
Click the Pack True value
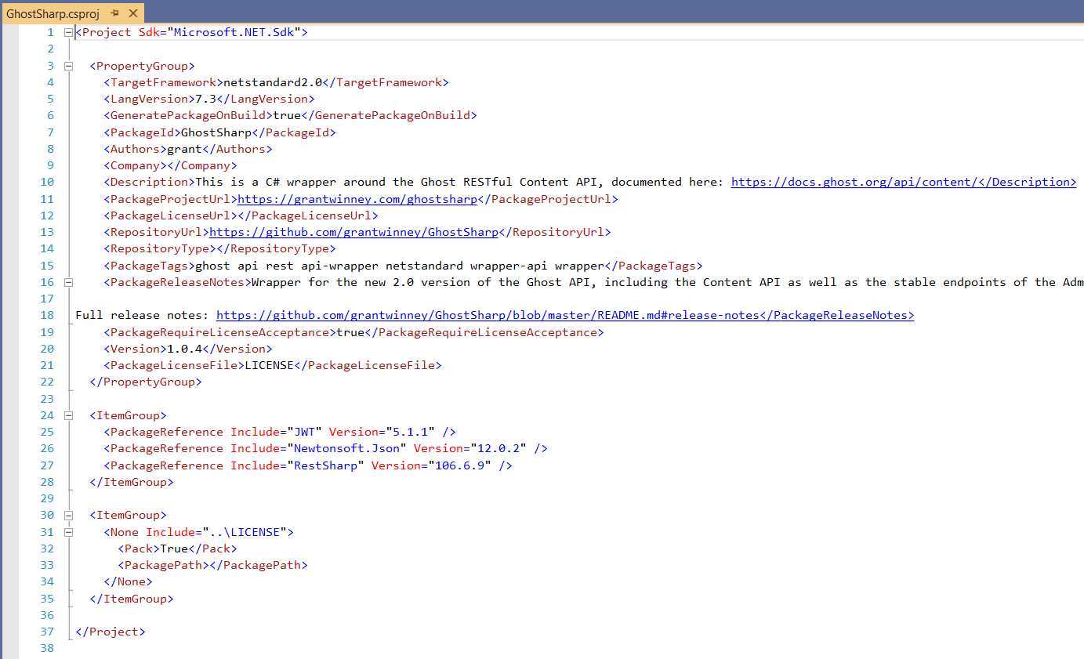174,549
